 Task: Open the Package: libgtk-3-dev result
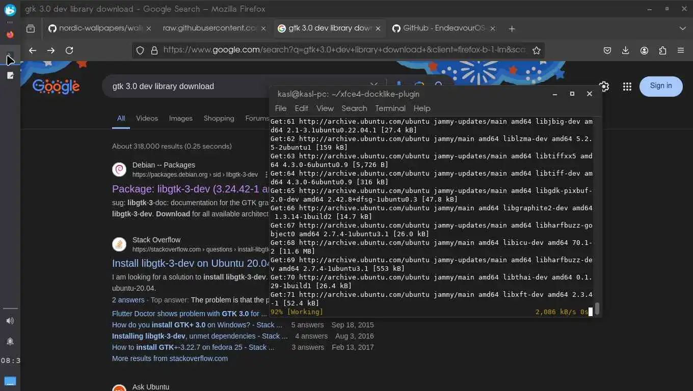(191, 189)
